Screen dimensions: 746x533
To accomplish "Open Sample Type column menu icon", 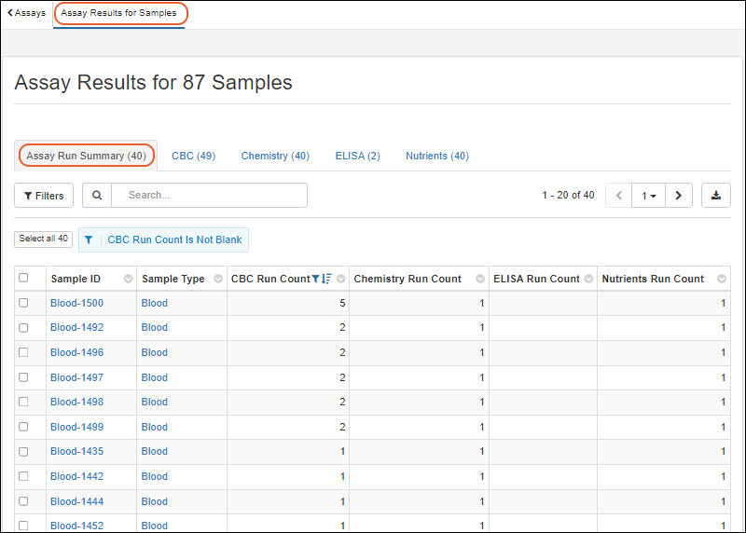I will pos(218,279).
